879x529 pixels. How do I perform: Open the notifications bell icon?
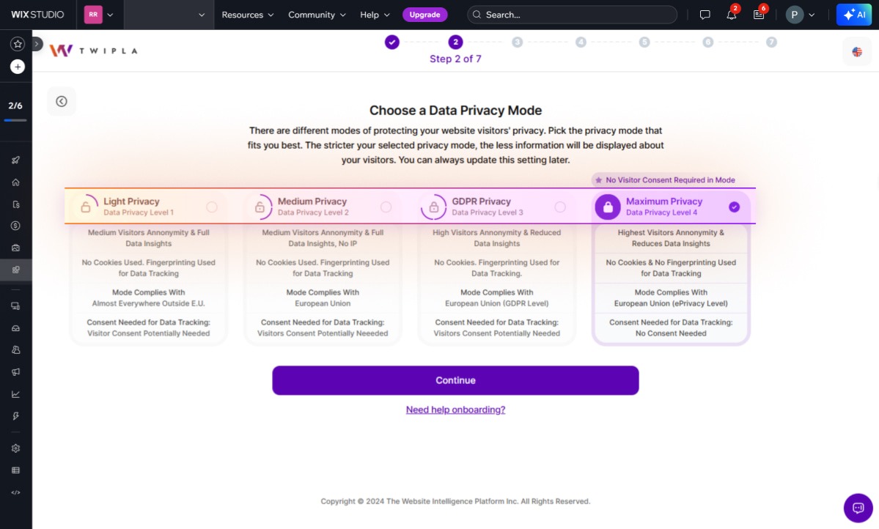pos(731,15)
